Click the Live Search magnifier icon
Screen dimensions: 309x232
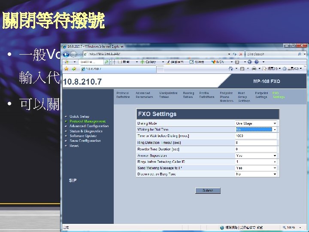click(300, 54)
